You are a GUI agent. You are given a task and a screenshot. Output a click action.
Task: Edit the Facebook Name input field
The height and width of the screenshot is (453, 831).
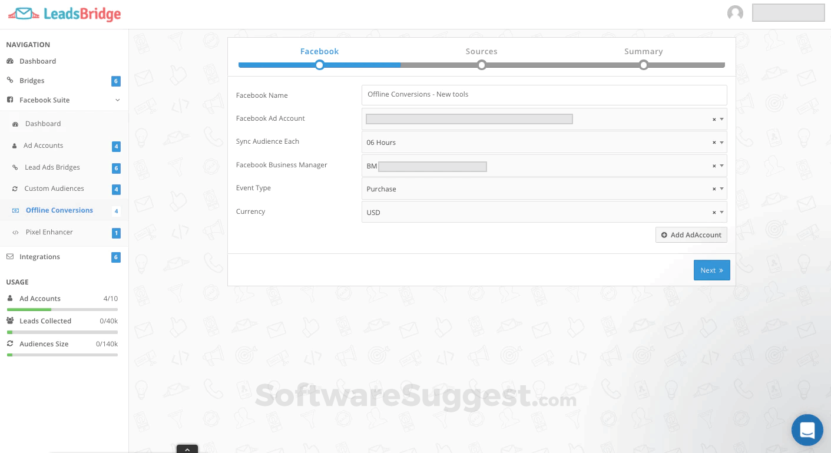pos(544,95)
